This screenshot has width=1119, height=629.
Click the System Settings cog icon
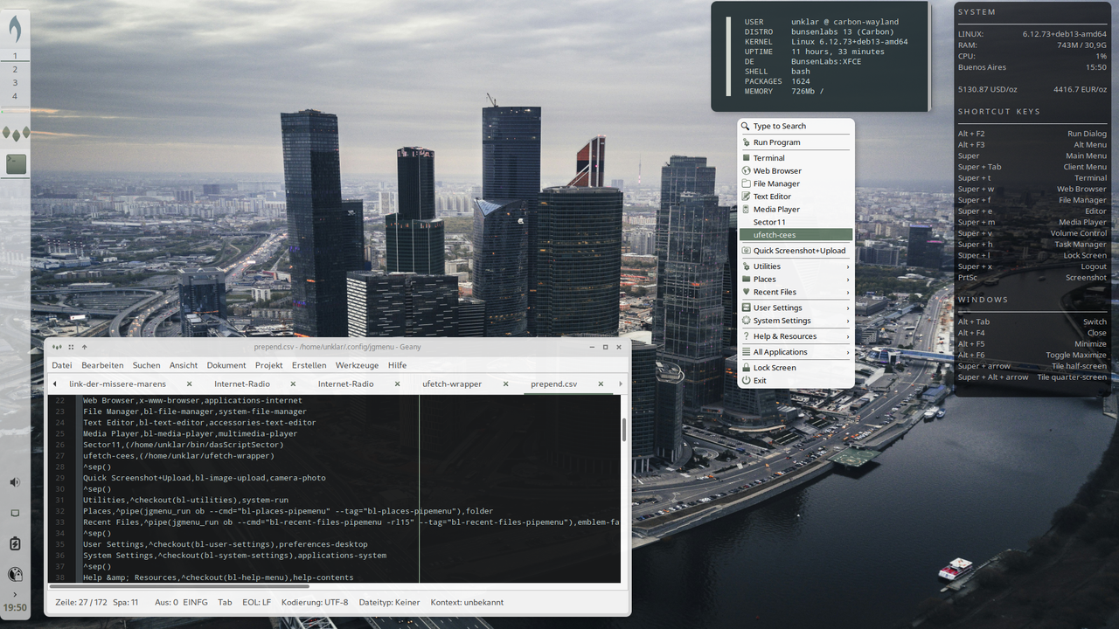point(746,321)
